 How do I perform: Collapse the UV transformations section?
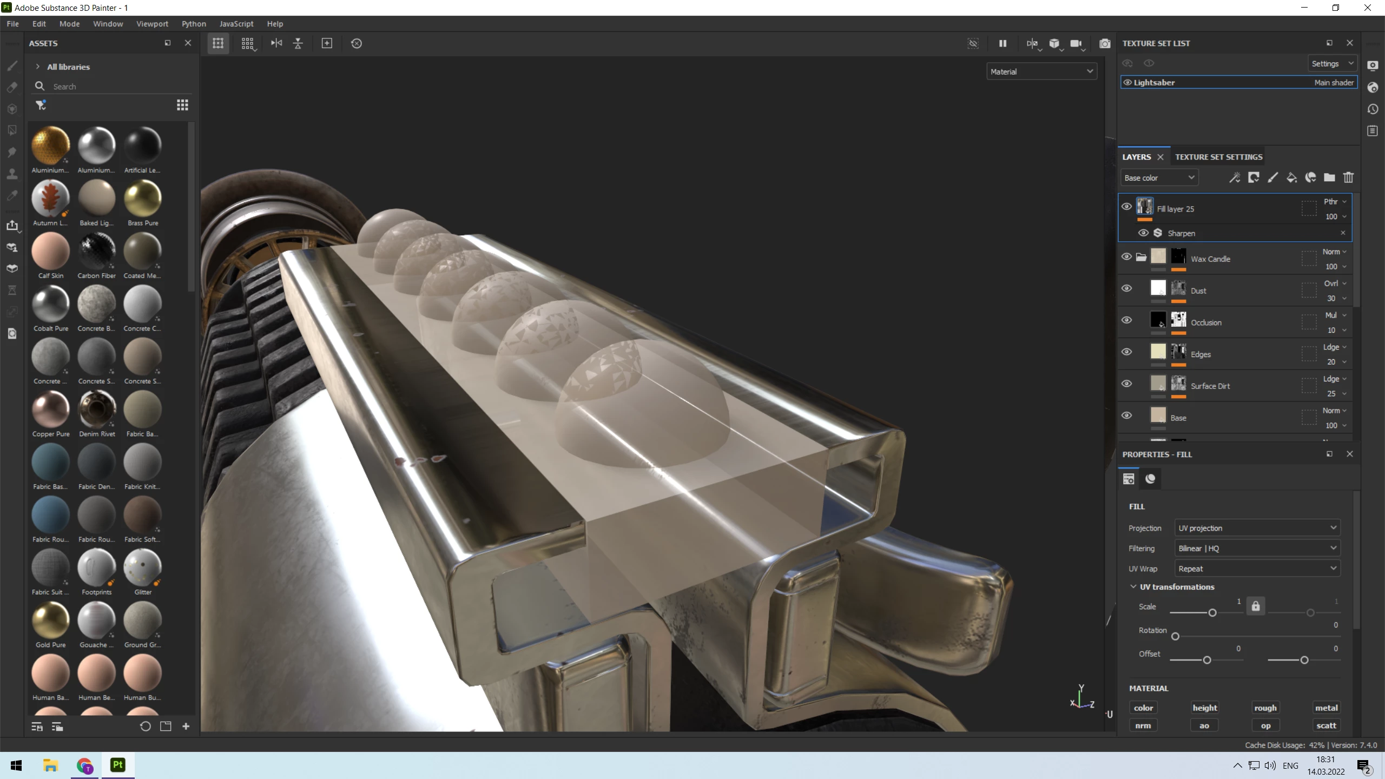1133,586
